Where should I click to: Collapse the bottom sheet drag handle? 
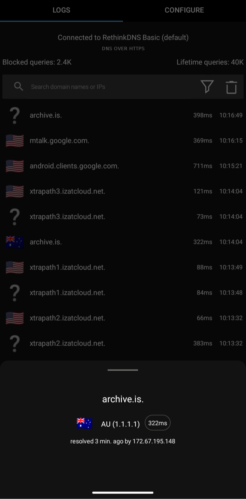(x=123, y=370)
